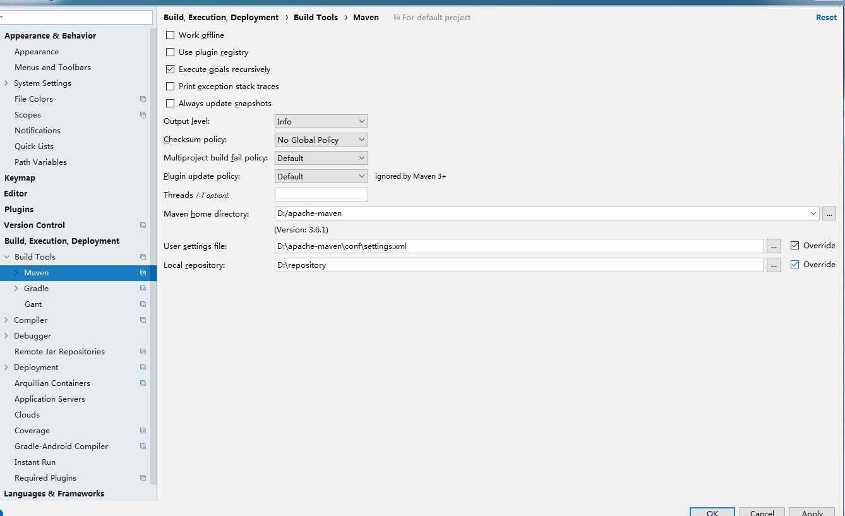The image size is (845, 516).
Task: Open Quick Lists settings page
Action: click(x=34, y=147)
